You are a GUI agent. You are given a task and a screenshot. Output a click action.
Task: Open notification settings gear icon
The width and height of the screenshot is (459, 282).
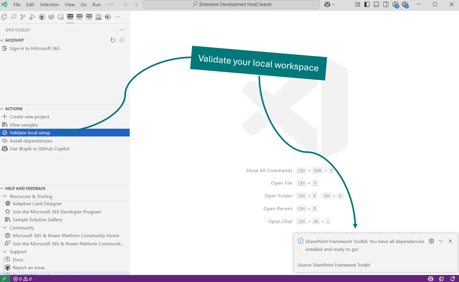(431, 241)
